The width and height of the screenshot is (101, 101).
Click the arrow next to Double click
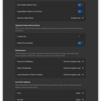(83, 18)
